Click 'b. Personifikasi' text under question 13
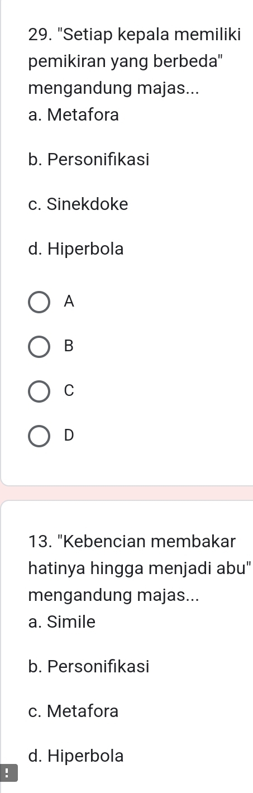 coord(88,667)
